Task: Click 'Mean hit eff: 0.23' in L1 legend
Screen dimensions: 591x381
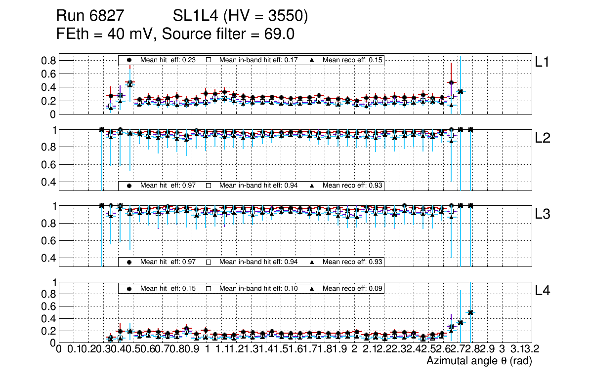Action: click(x=168, y=60)
